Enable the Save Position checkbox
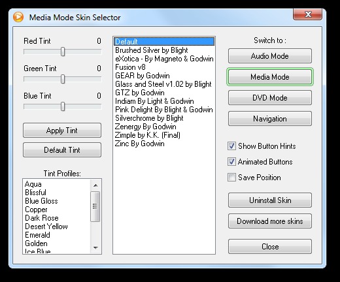Viewport: 340px width, 282px height. tap(231, 178)
